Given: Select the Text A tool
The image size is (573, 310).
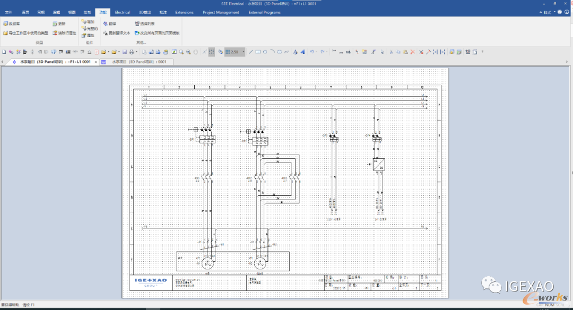Looking at the screenshot, I should coord(296,52).
